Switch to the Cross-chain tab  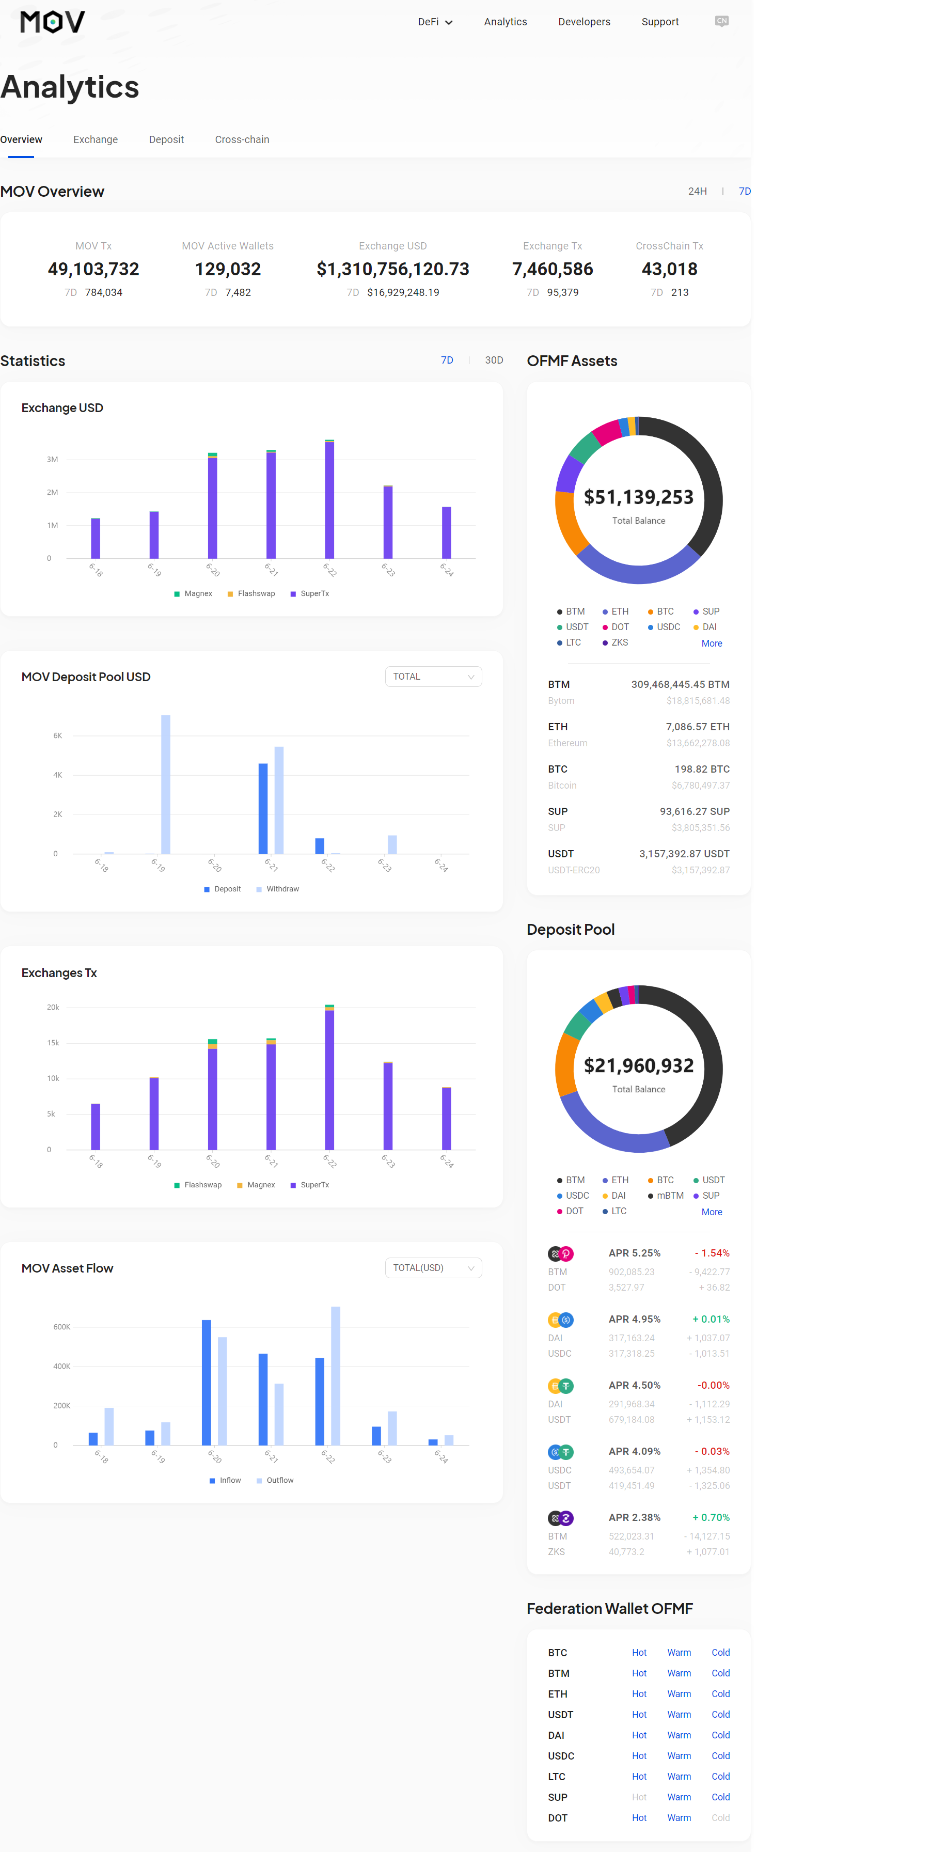242,139
